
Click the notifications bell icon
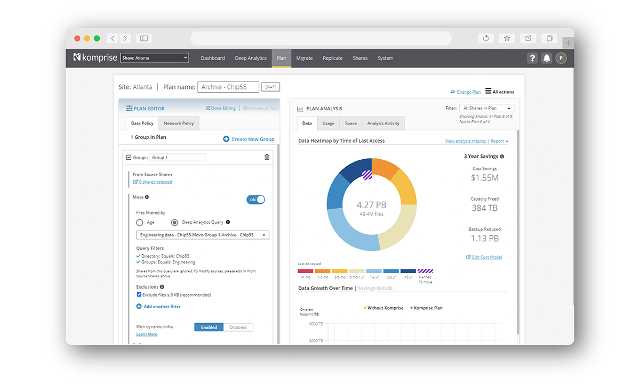point(546,58)
